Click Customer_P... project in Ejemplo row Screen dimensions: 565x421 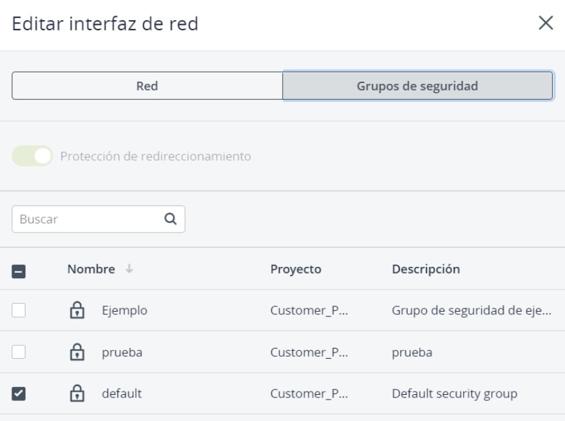coord(309,310)
